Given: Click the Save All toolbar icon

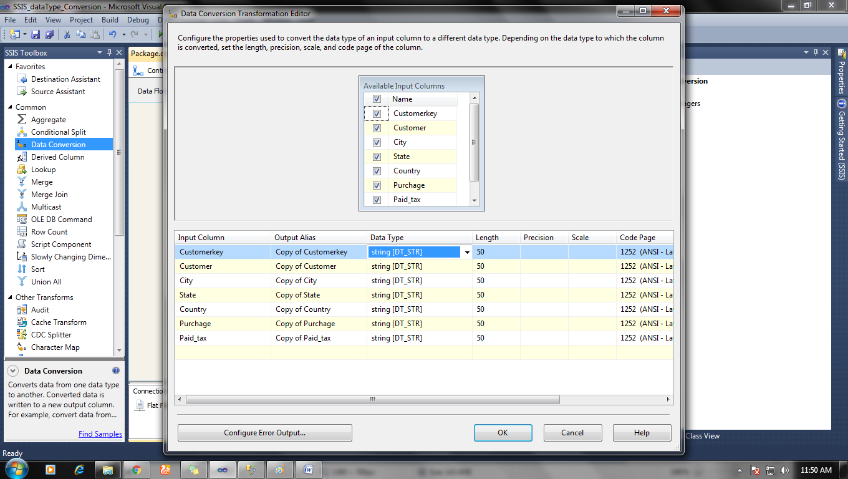Looking at the screenshot, I should pyautogui.click(x=49, y=34).
